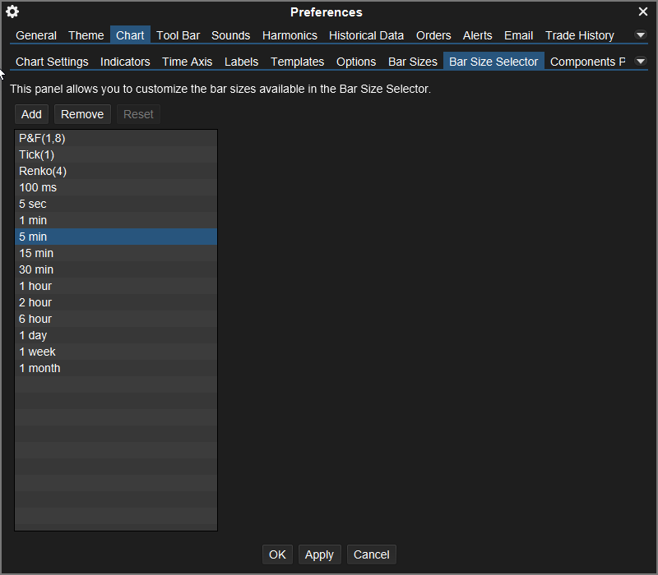
Task: Expand the Chart sub-tab overflow dropdown arrow
Action: 641,62
